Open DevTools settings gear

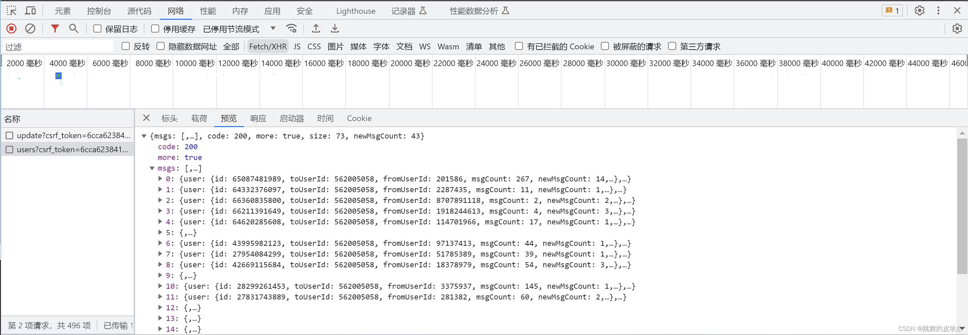click(919, 10)
